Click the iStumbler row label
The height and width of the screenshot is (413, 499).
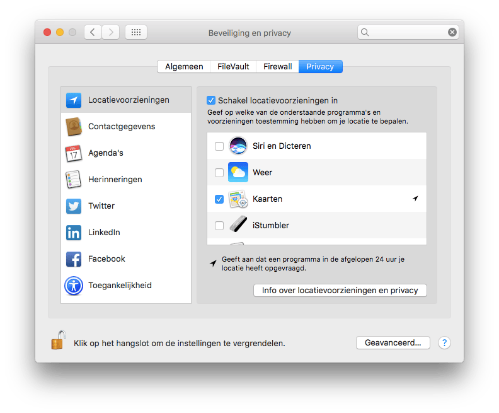271,225
